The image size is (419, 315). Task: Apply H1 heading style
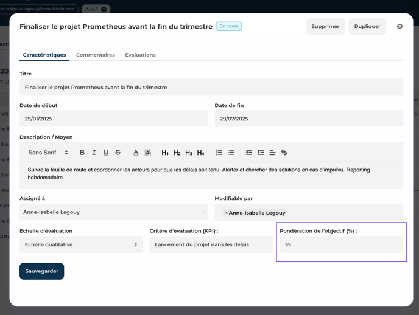point(165,153)
